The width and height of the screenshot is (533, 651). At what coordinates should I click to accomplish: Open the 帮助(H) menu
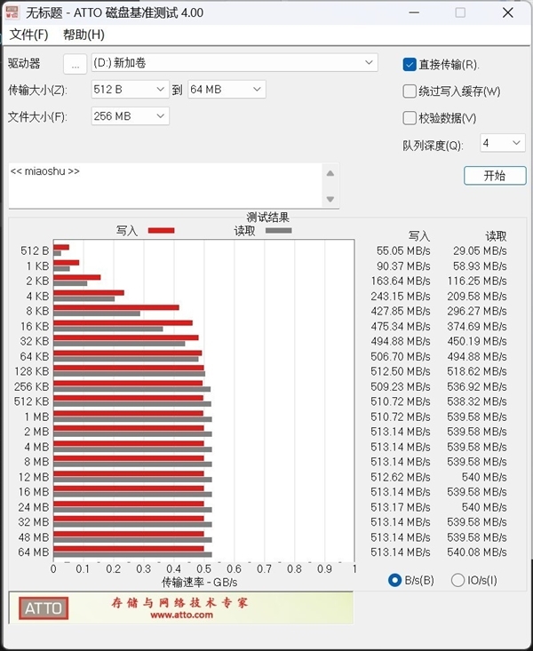click(84, 35)
